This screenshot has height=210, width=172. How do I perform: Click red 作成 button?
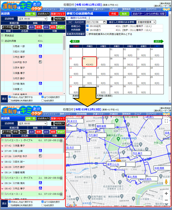[114, 14]
